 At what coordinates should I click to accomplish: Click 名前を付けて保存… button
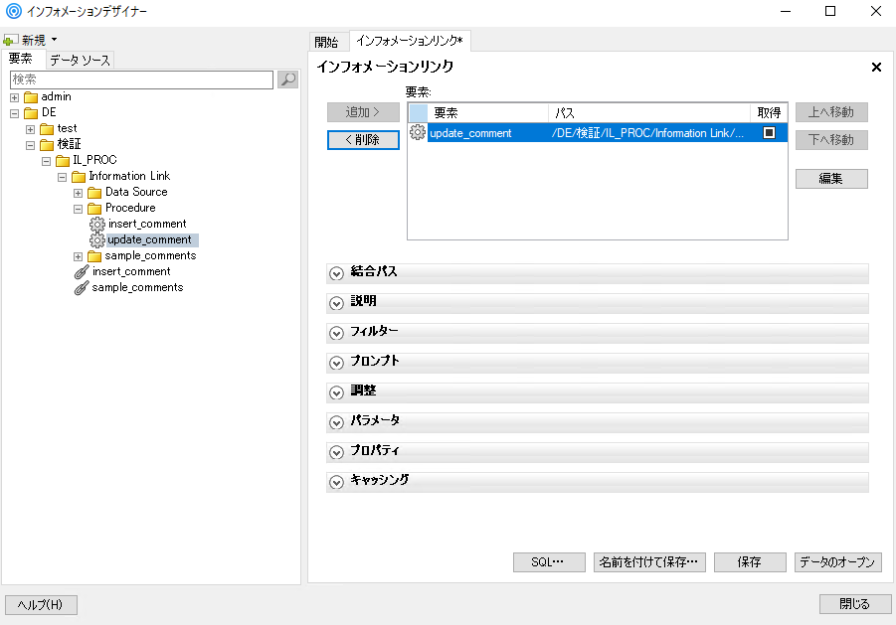pos(649,562)
